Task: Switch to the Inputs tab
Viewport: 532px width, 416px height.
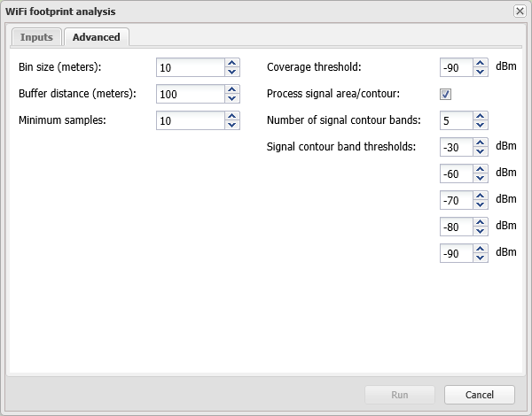Action: coord(37,37)
